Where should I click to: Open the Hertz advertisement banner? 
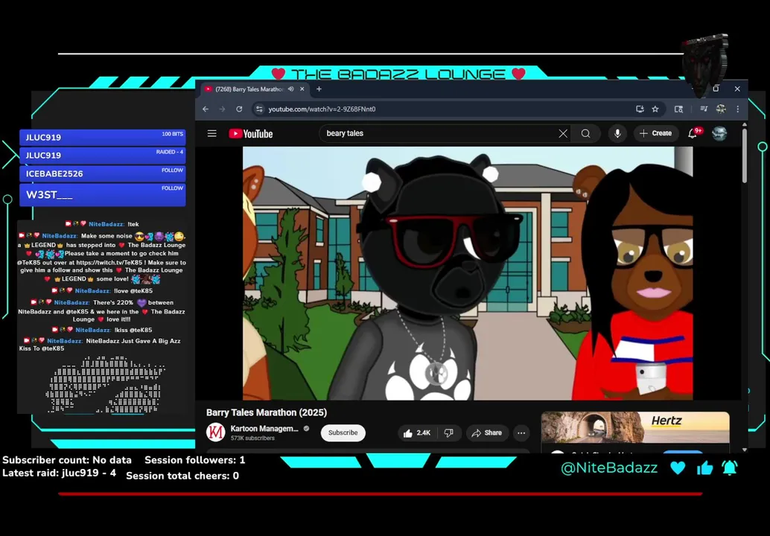(x=635, y=427)
